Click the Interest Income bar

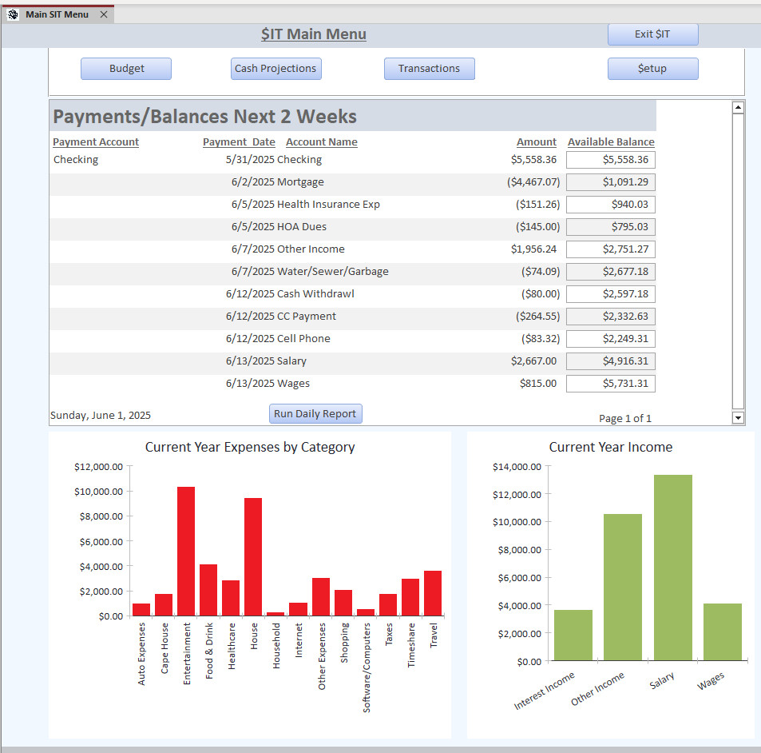point(573,635)
